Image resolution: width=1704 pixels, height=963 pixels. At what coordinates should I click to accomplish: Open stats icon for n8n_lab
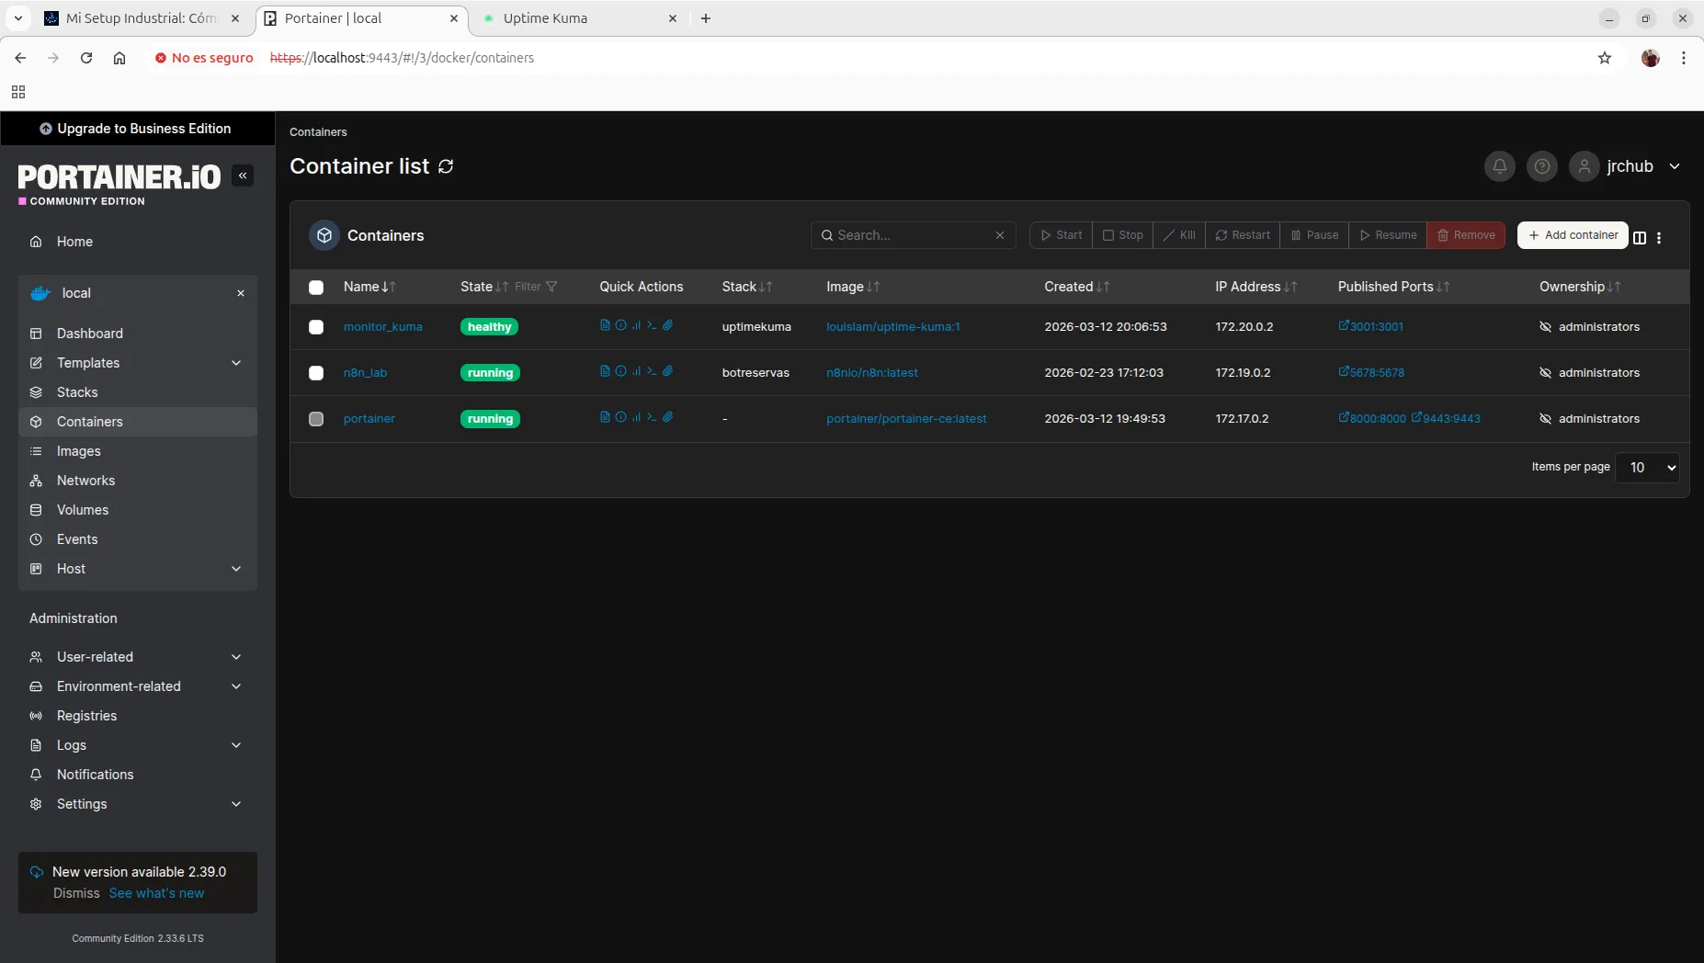point(636,371)
